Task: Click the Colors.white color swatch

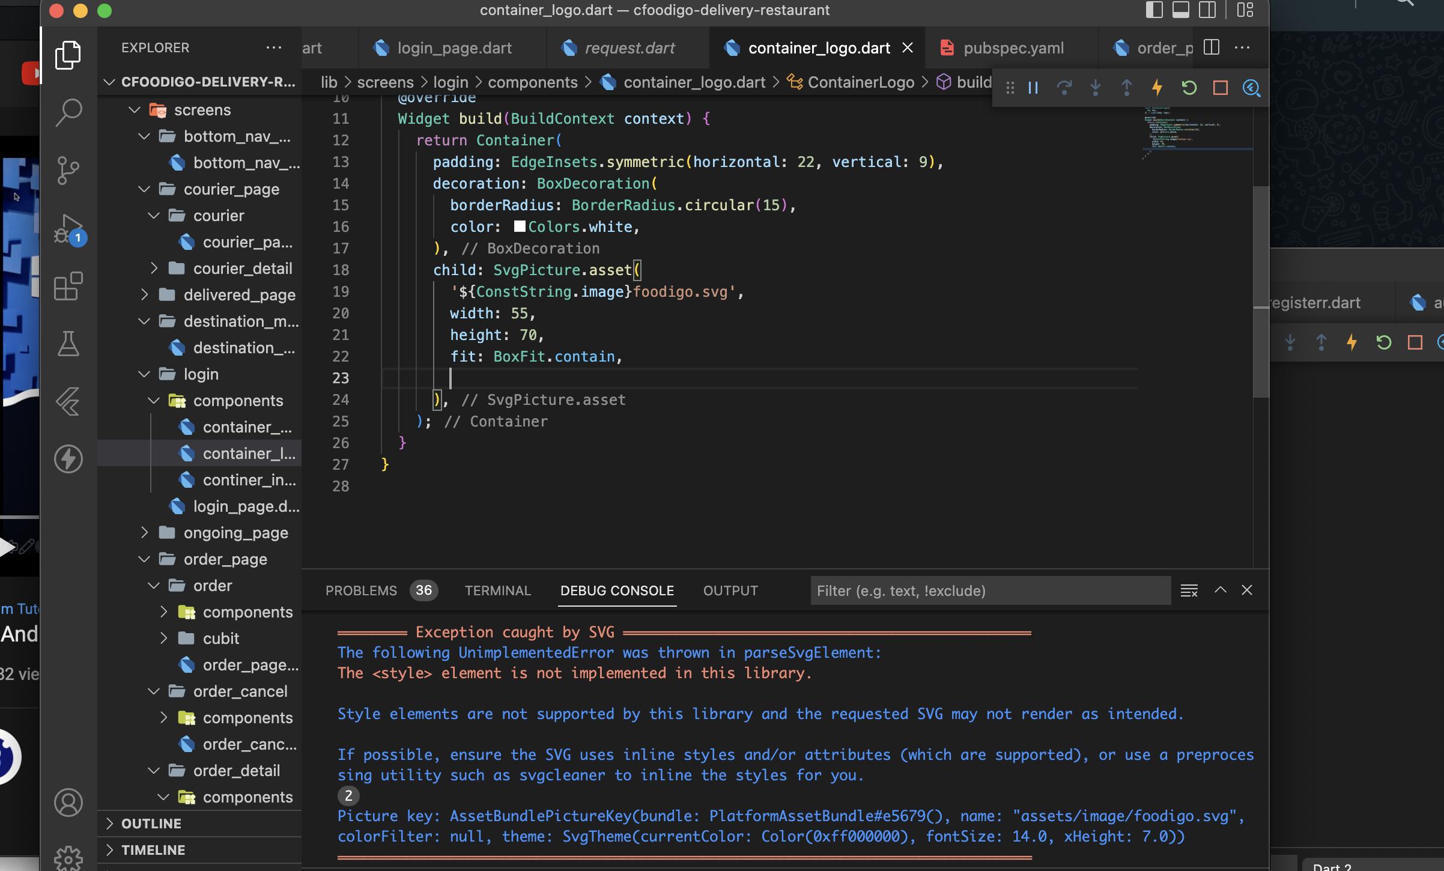Action: pos(520,226)
